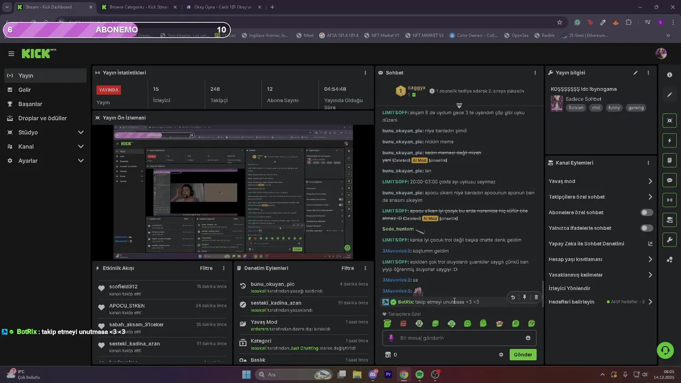Open the channel shop icon below chat
Viewport: 681px width, 383px height.
tap(387, 355)
